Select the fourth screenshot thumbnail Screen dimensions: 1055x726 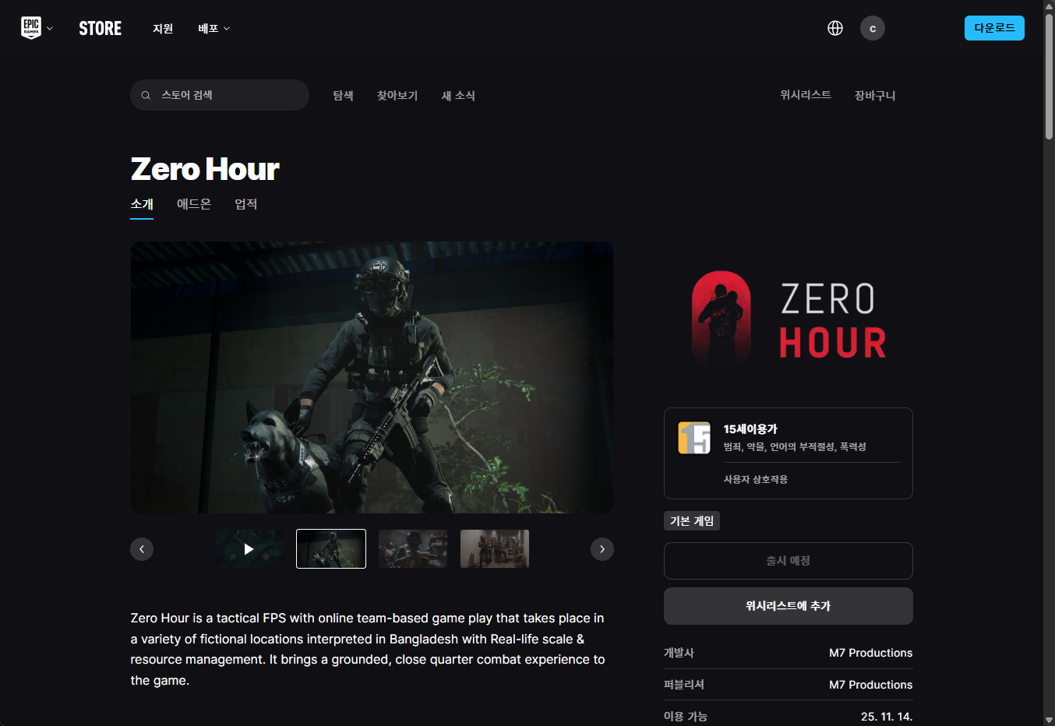tap(495, 549)
